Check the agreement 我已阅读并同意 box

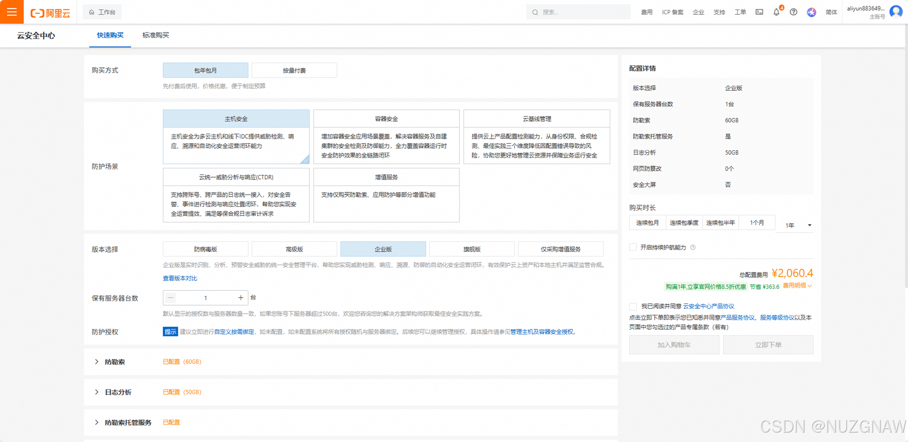point(633,306)
